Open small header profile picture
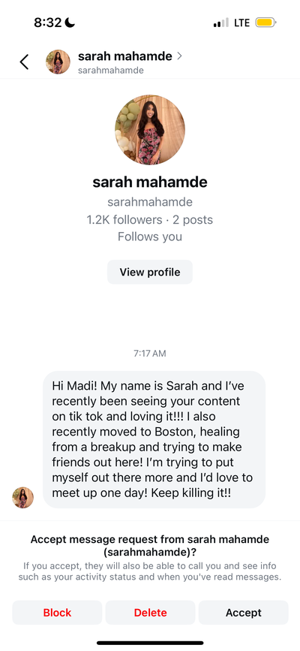 (58, 62)
